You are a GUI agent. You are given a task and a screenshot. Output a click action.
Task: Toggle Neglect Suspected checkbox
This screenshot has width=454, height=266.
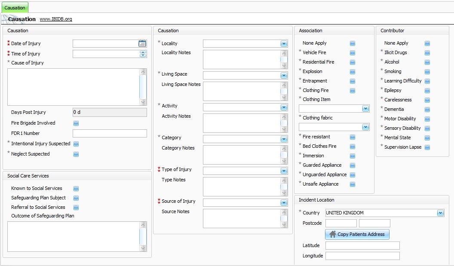(x=76, y=154)
